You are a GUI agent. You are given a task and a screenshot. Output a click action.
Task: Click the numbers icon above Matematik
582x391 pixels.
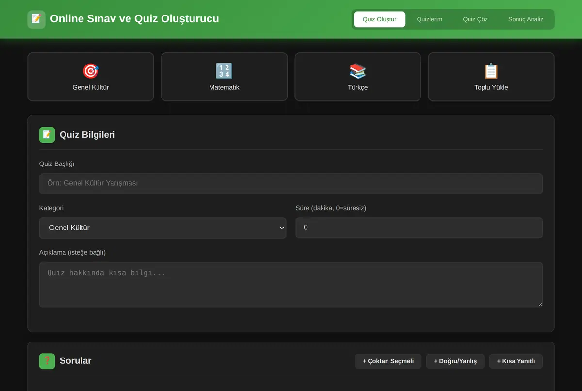224,71
